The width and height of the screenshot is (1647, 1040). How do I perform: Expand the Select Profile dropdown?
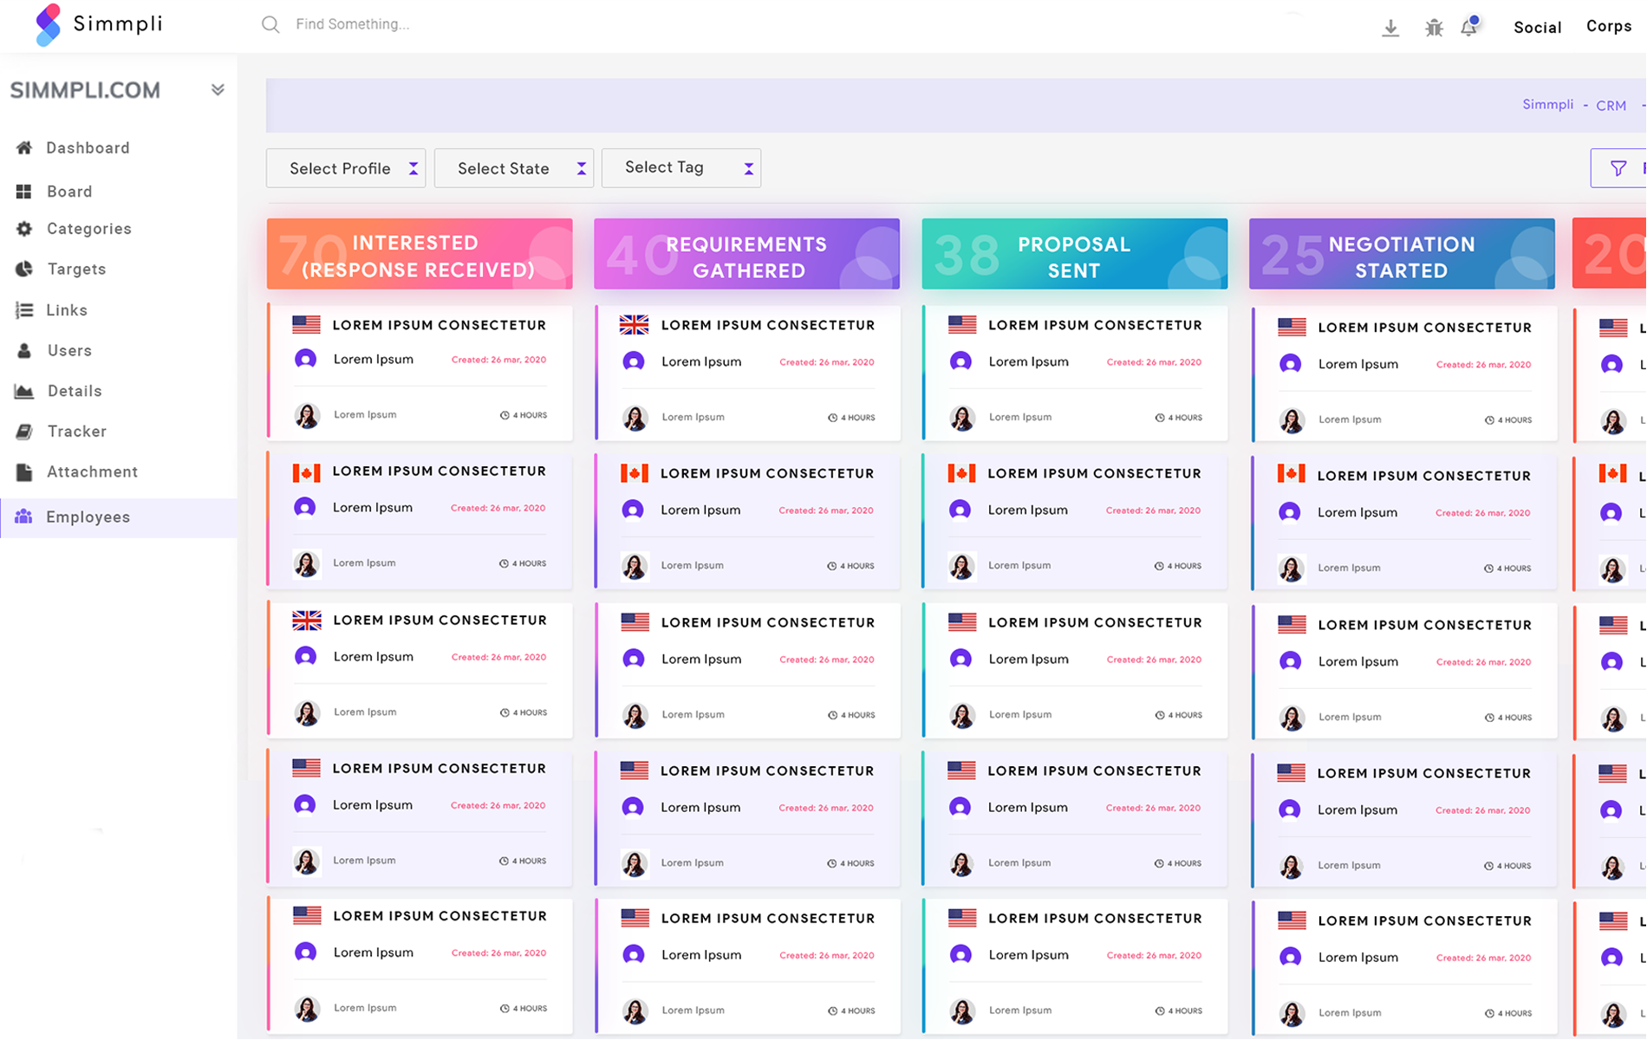pos(345,168)
